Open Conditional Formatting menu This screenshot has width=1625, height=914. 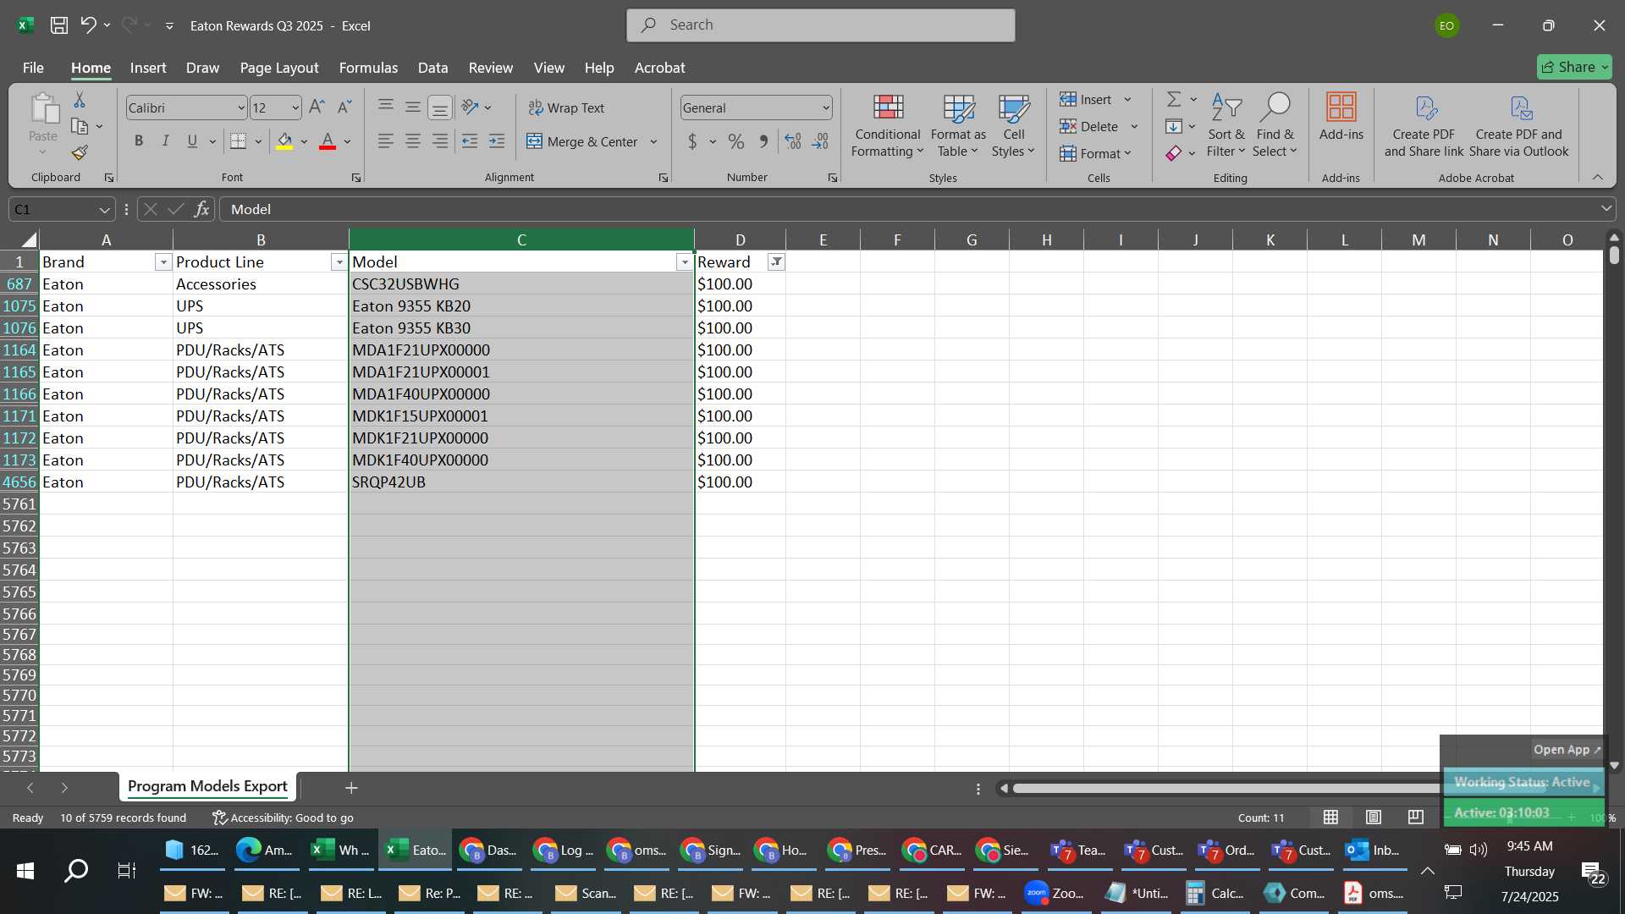coord(888,125)
